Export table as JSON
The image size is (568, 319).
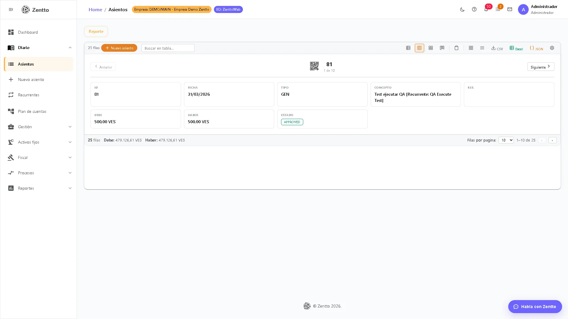pyautogui.click(x=536, y=48)
